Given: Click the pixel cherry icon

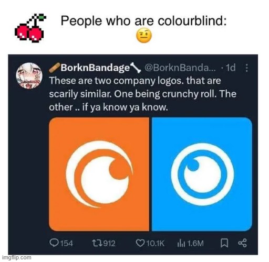Looking at the screenshot, I should (30, 28).
